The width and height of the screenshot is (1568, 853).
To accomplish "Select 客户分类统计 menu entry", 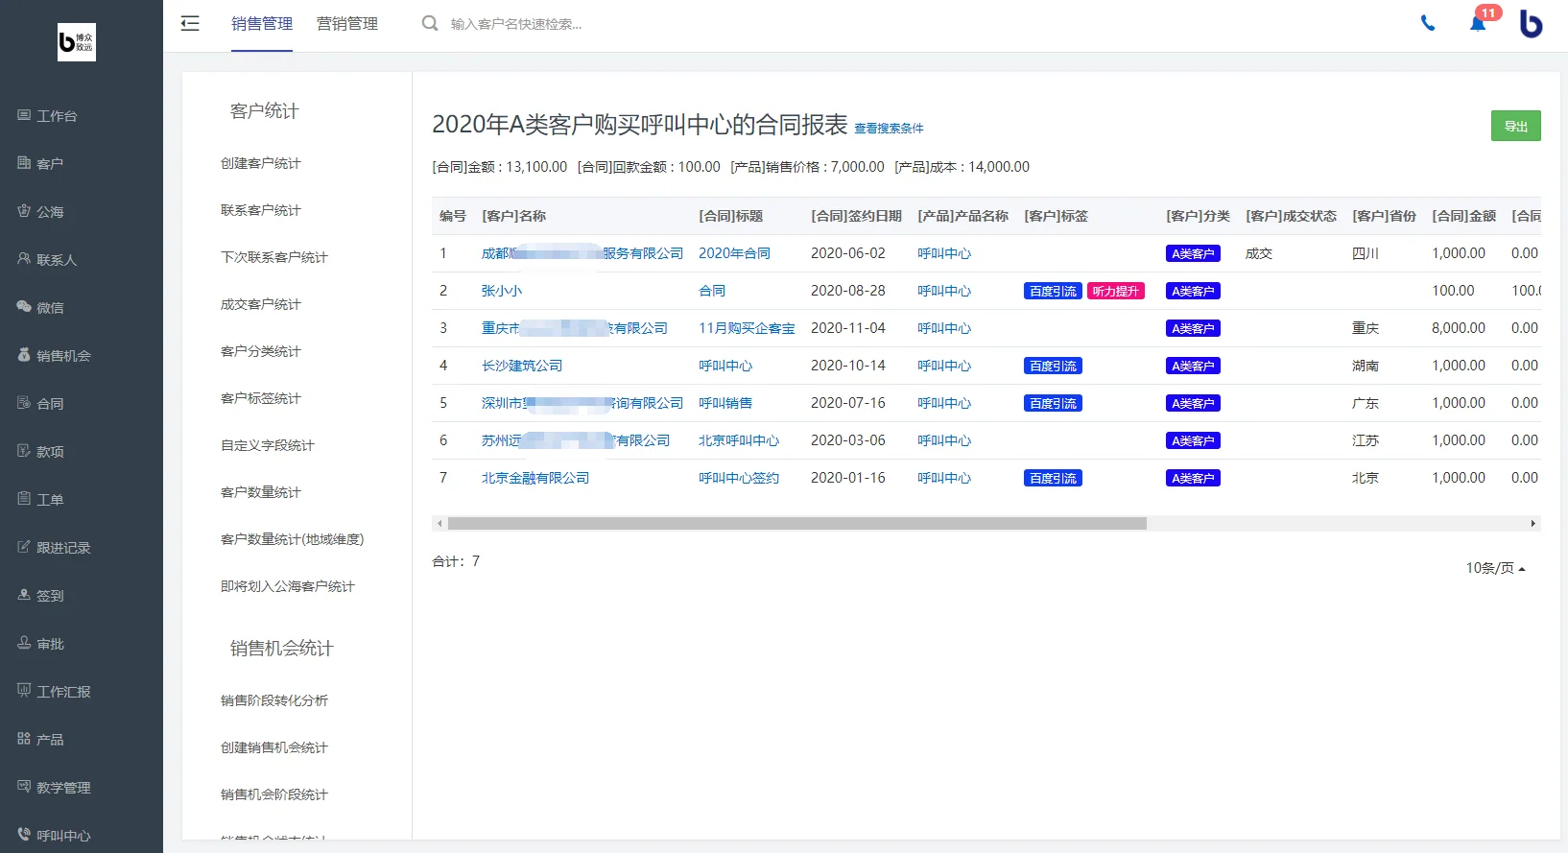I will (x=261, y=351).
